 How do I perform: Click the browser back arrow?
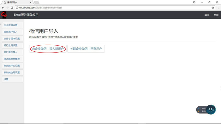pos(3,8)
